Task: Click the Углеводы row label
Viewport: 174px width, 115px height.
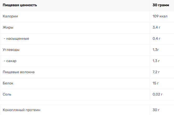Action: tap(11, 50)
